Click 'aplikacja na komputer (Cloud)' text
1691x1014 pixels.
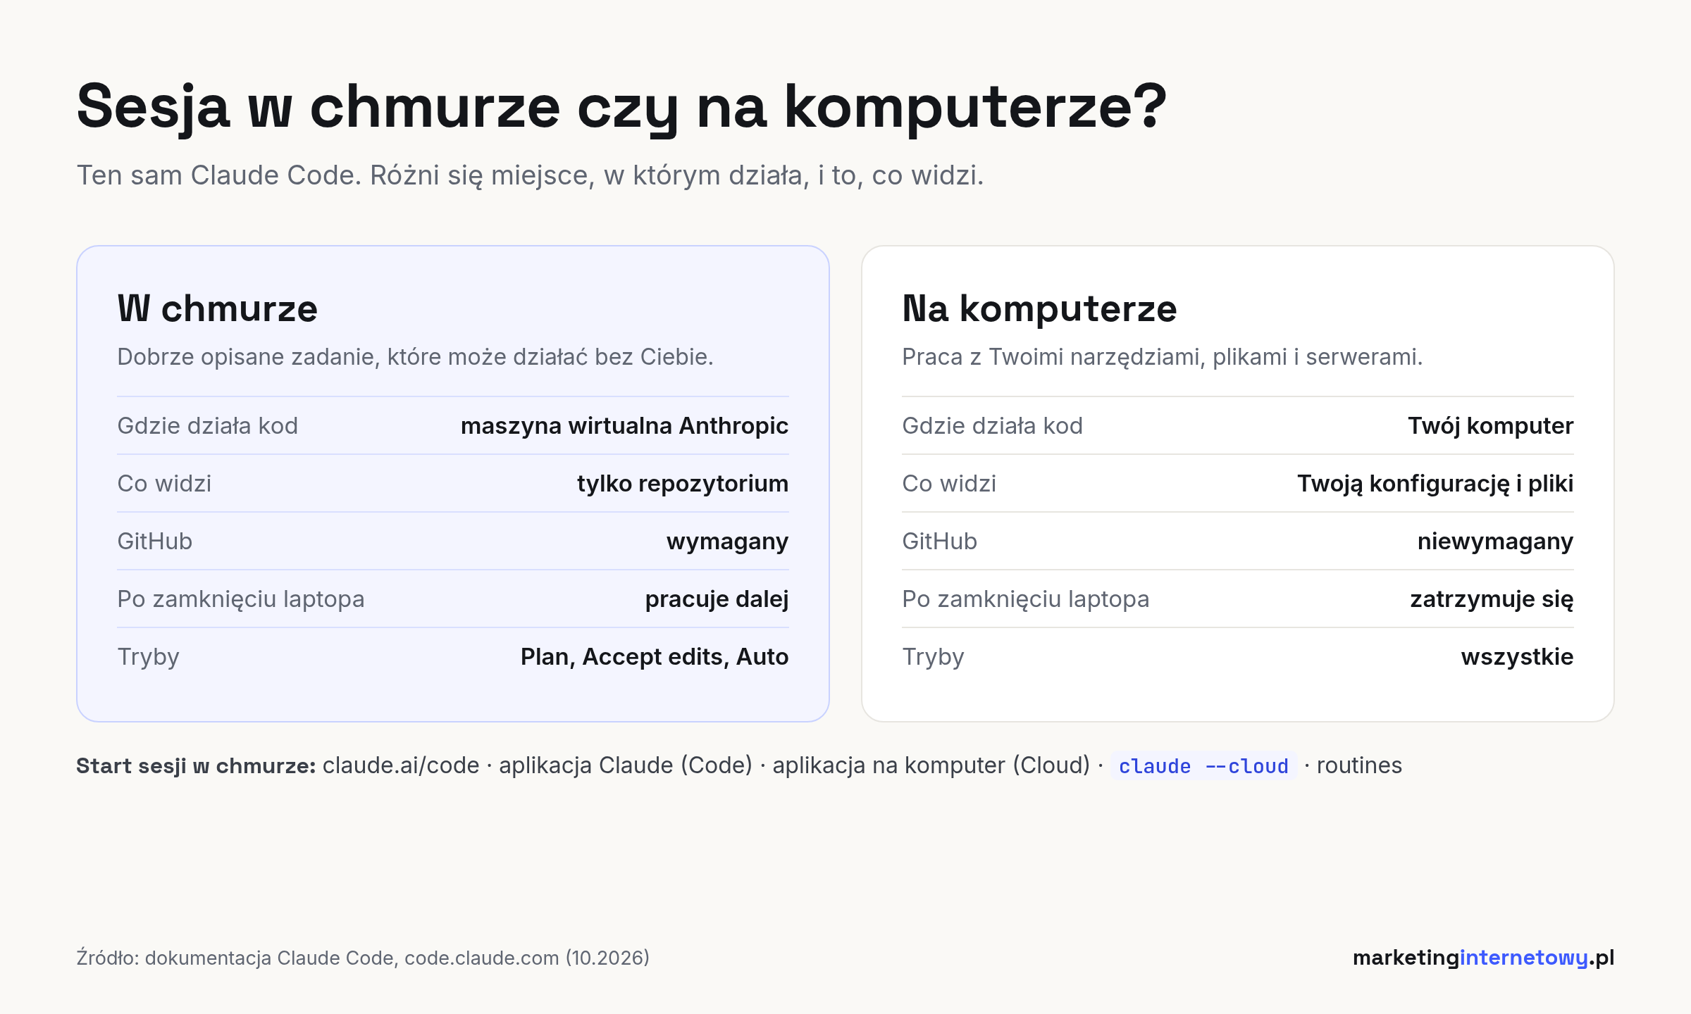pos(931,766)
